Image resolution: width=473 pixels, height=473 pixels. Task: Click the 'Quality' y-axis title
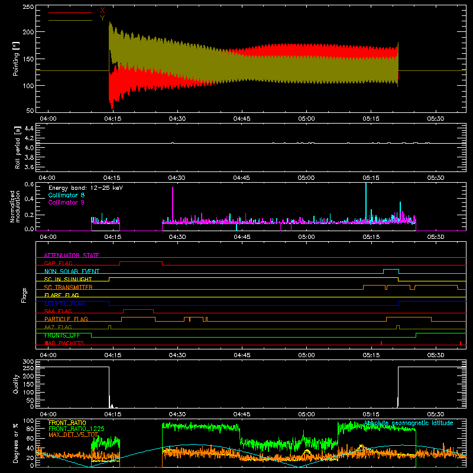coord(16,384)
